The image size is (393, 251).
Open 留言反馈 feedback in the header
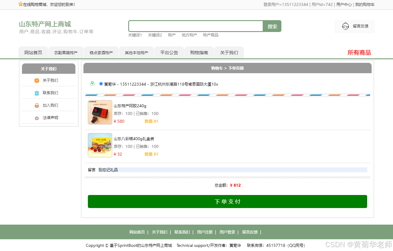355,26
